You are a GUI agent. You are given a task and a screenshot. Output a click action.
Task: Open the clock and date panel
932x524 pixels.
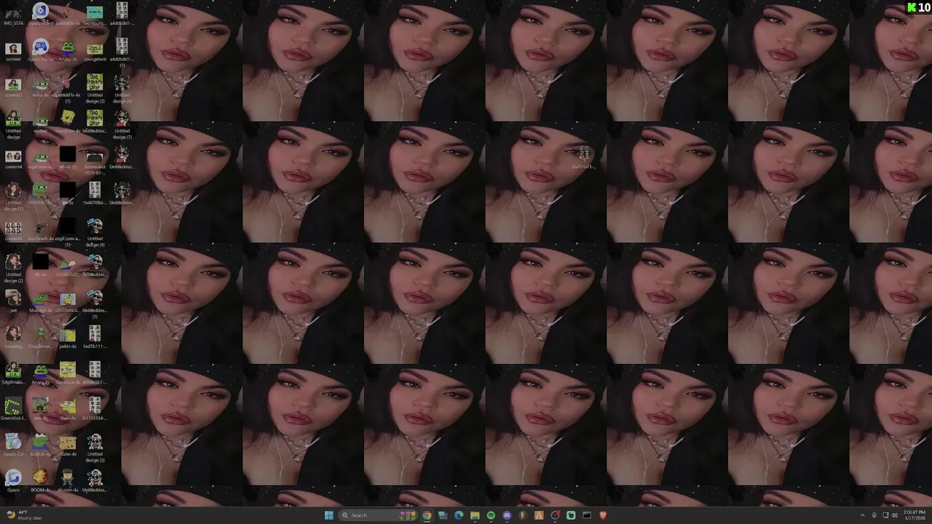[915, 515]
